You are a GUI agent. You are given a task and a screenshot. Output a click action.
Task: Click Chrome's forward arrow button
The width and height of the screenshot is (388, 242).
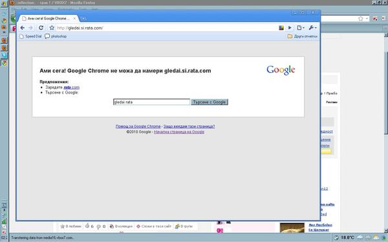point(30,28)
